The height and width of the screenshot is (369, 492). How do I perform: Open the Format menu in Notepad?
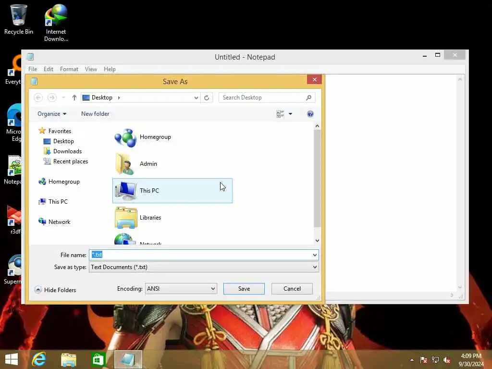[x=69, y=69]
